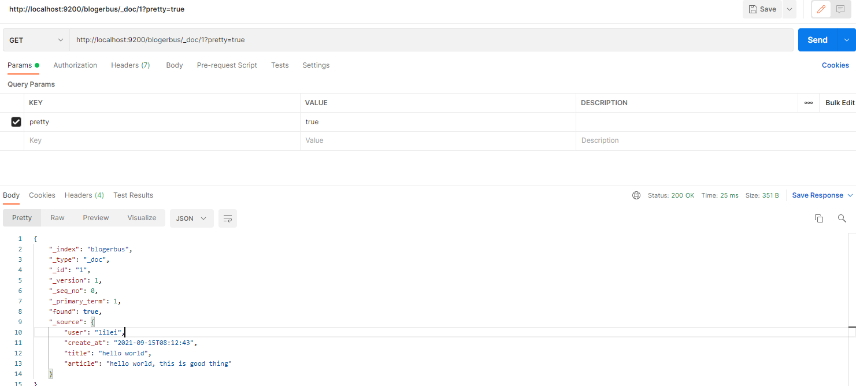This screenshot has height=386, width=856.
Task: Open the Test Results tab
Action: point(134,195)
